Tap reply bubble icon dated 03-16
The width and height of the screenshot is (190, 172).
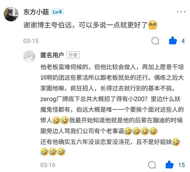coord(152,165)
